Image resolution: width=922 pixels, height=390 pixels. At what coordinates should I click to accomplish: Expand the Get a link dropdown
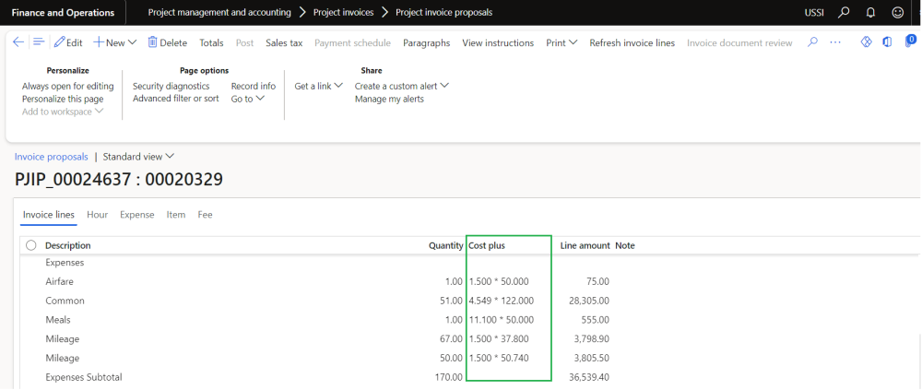(318, 86)
